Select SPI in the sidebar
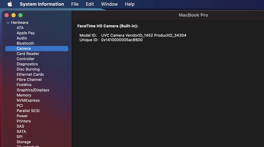This screenshot has height=147, width=264. (19, 137)
